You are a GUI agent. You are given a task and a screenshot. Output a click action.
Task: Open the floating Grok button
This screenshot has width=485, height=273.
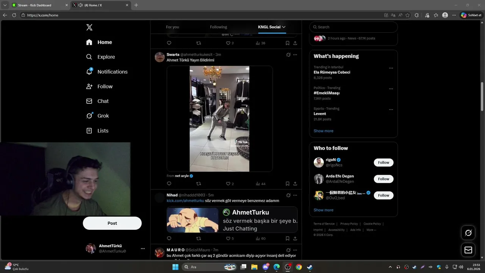468,233
